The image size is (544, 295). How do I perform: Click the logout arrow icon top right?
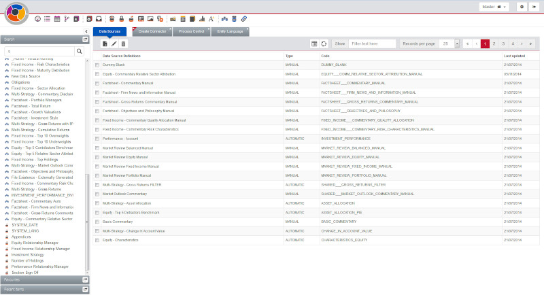tap(534, 7)
